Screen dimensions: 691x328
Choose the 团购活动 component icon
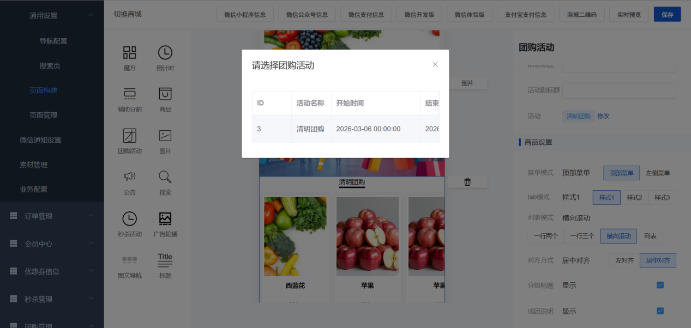(129, 136)
